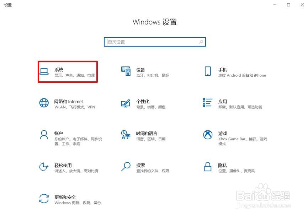
Task: Open the Accounts (帐户) person icon
Action: (44, 135)
